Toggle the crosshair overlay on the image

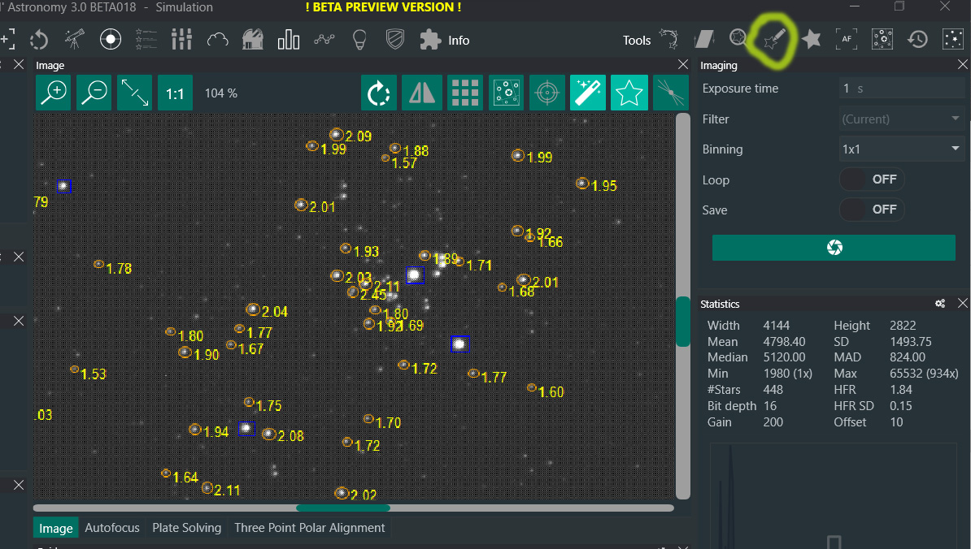point(547,93)
